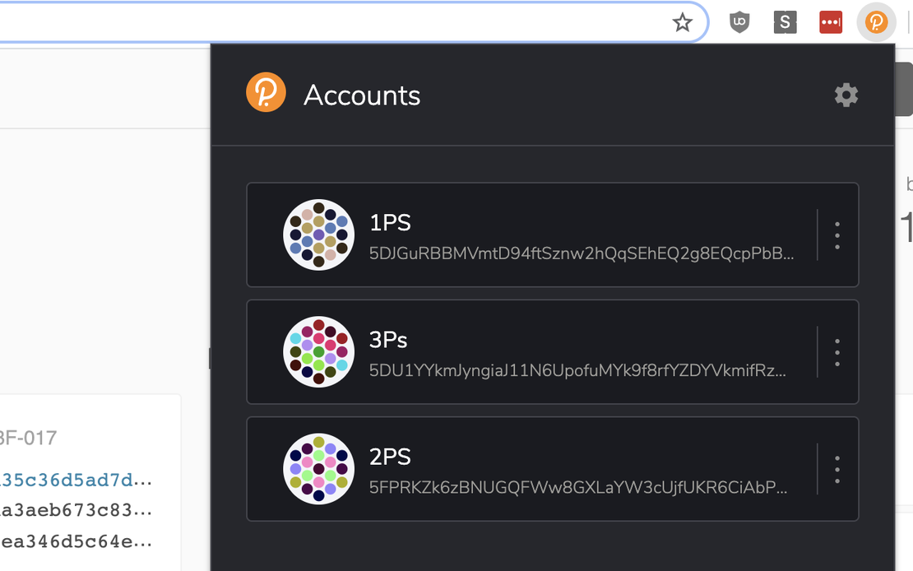Toggle the bookmark star in the address bar

pos(683,22)
